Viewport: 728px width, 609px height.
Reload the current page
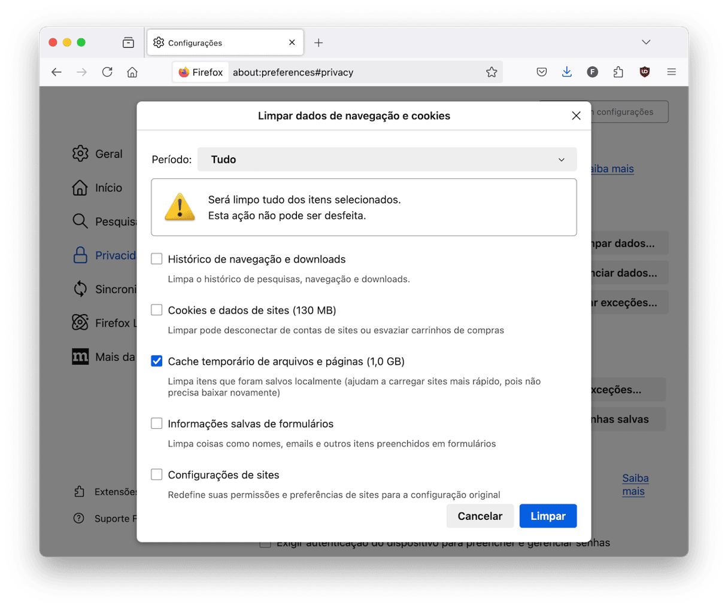click(107, 72)
